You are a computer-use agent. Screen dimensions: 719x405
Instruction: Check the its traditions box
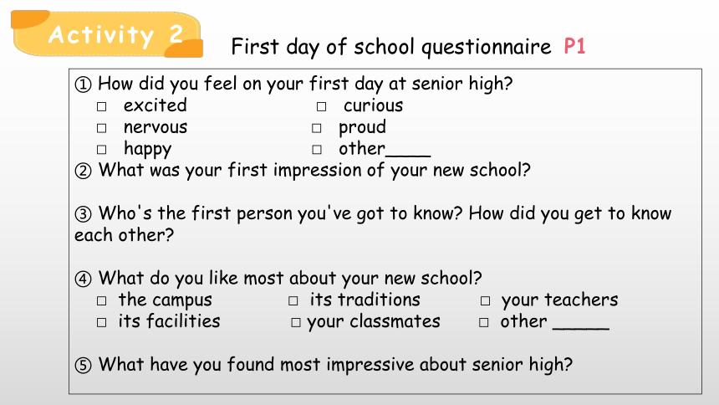pyautogui.click(x=293, y=300)
